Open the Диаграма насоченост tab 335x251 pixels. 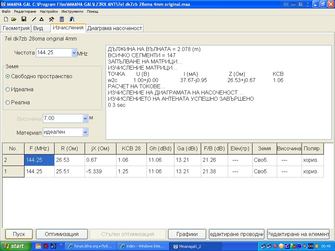tap(115, 28)
